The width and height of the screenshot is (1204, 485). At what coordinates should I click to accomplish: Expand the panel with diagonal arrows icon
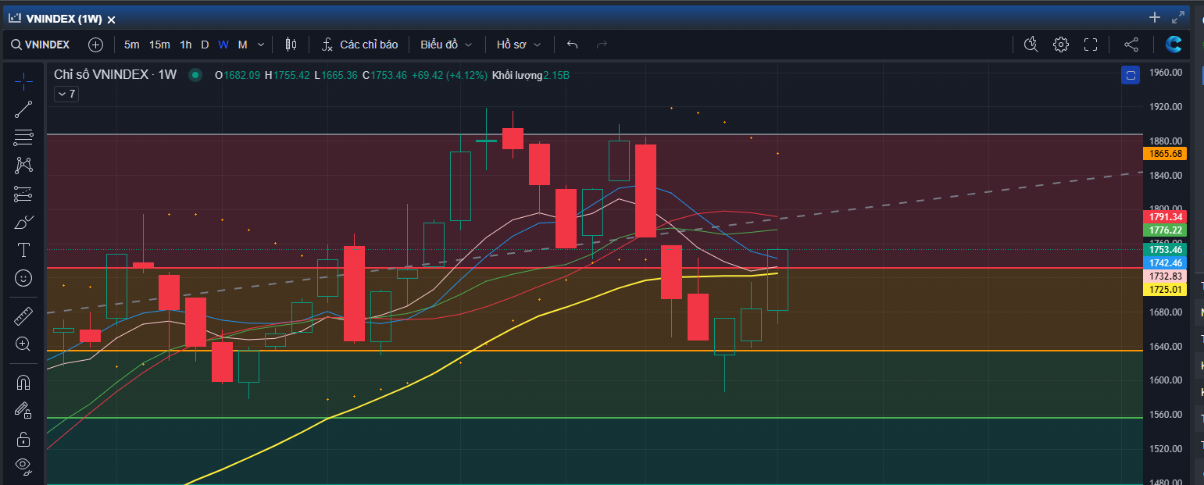1178,17
